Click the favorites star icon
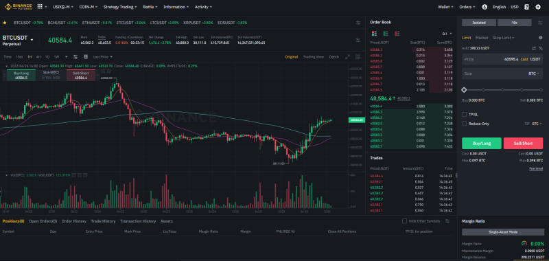The width and height of the screenshot is (549, 261). pos(5,23)
